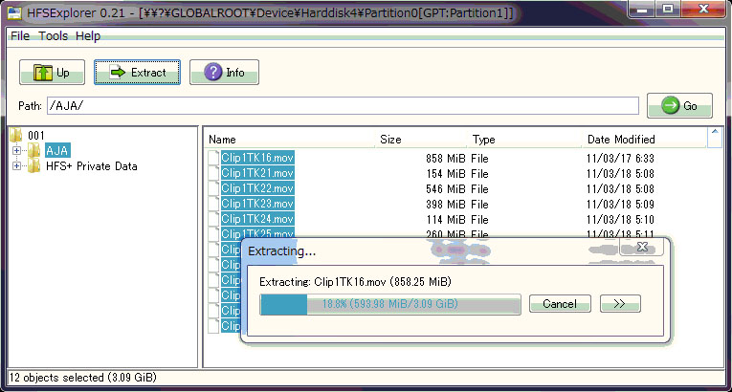Select file Clip1TK24.mov
732x392 pixels.
(x=257, y=219)
